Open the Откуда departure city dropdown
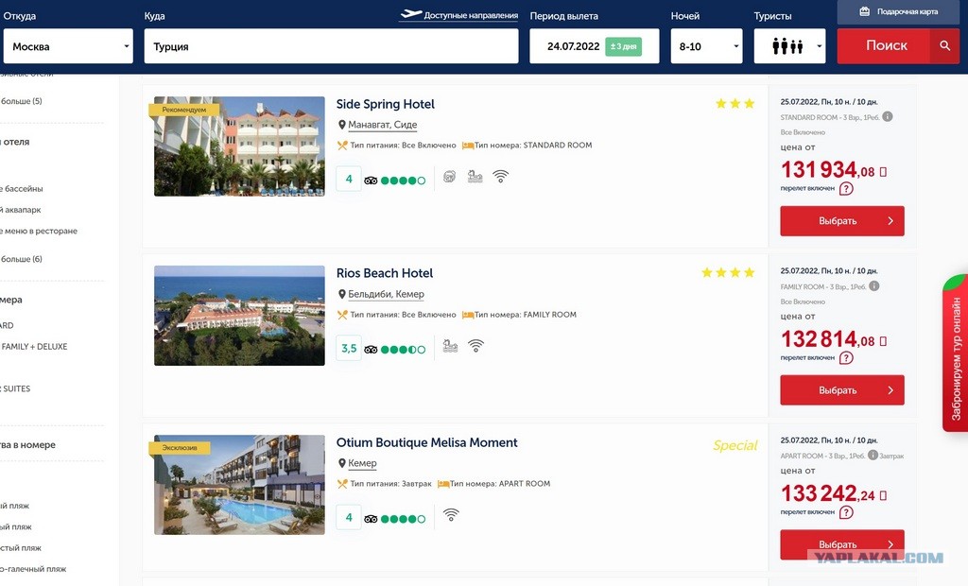The height and width of the screenshot is (586, 968). click(68, 45)
